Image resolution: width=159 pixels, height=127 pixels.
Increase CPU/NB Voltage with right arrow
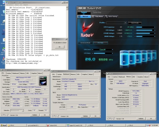coord(155,33)
